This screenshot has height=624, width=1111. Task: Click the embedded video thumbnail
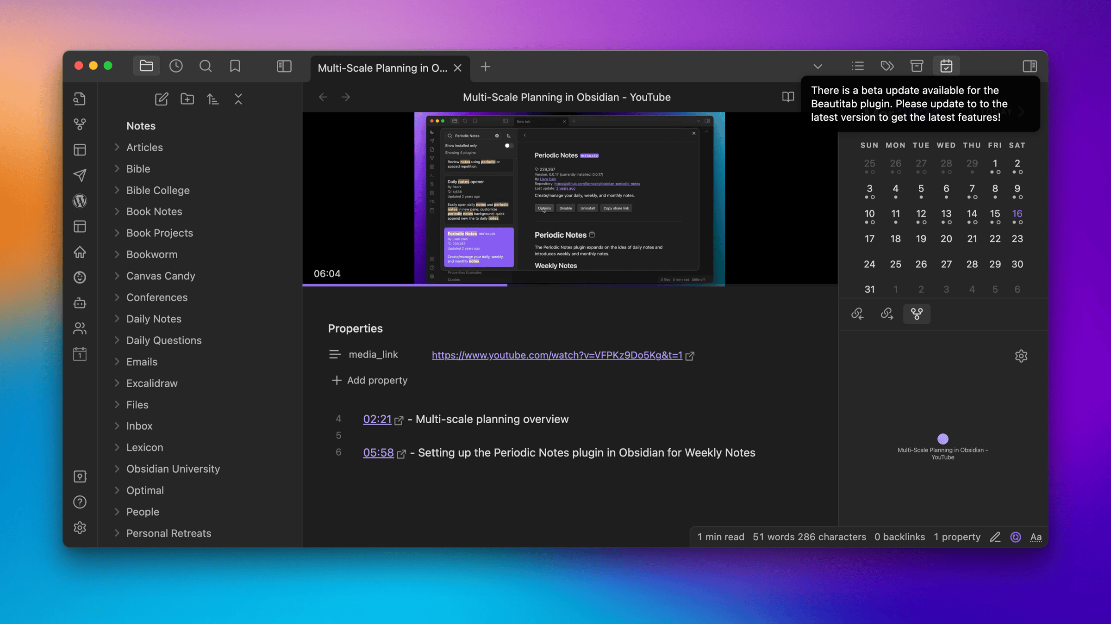click(x=569, y=198)
